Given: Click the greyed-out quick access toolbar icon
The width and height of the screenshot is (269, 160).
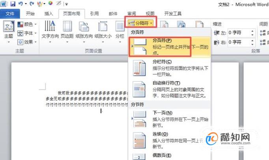Looking at the screenshot, I should pyautogui.click(x=58, y=3).
